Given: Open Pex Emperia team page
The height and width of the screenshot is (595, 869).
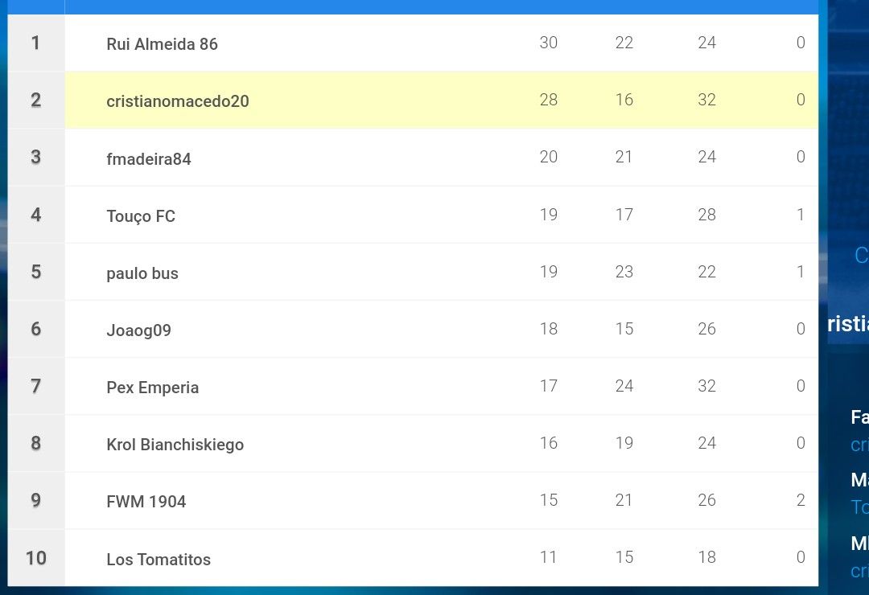Looking at the screenshot, I should click(x=152, y=388).
